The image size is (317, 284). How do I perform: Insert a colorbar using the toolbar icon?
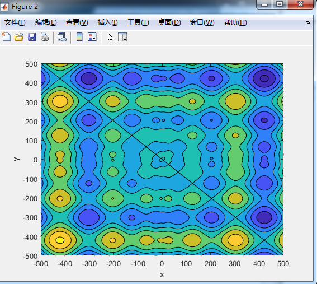pyautogui.click(x=79, y=37)
